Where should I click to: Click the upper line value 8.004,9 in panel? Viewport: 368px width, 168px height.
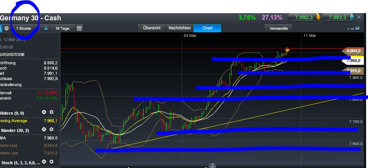pyautogui.click(x=50, y=145)
